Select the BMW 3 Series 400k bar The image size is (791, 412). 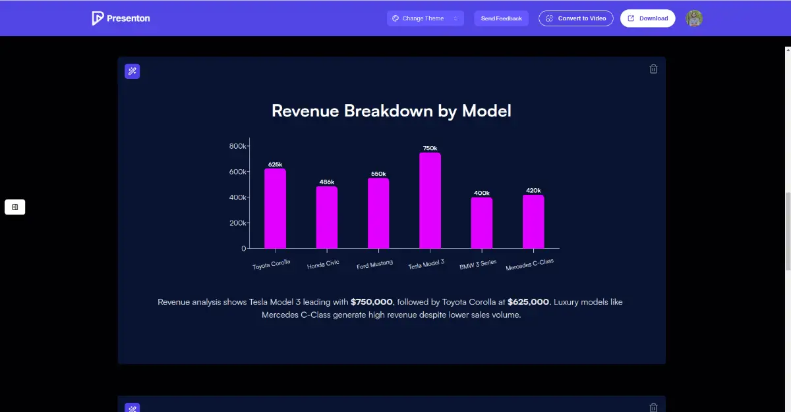pos(481,223)
